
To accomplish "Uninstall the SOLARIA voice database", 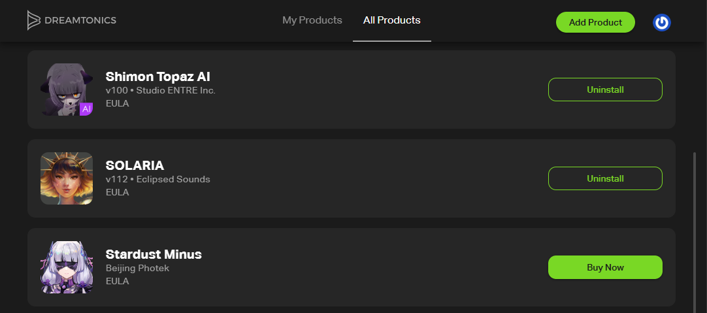I will [x=605, y=178].
